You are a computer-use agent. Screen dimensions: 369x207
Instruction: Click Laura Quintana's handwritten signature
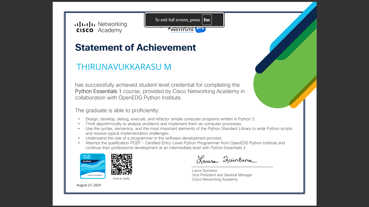coord(227,160)
